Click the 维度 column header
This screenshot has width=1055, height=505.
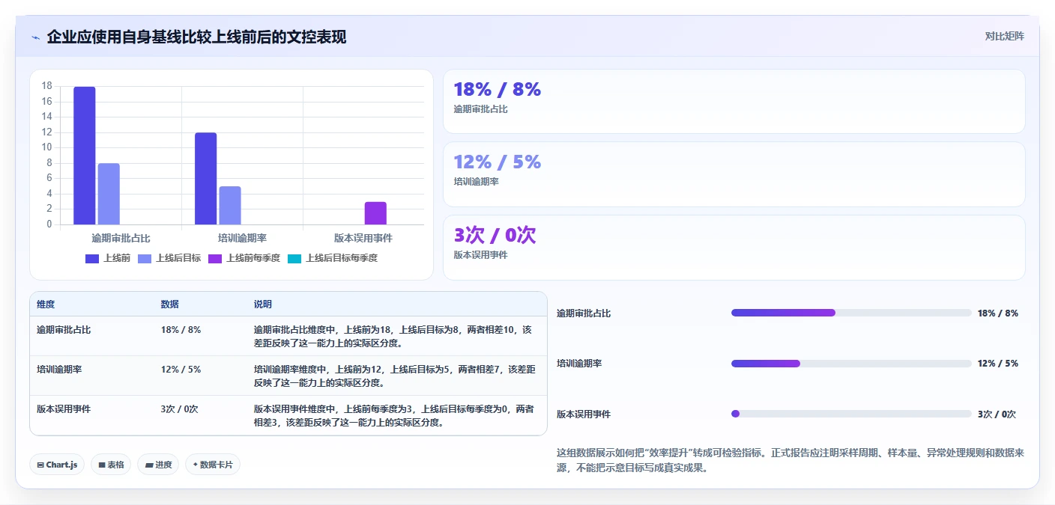pyautogui.click(x=46, y=304)
